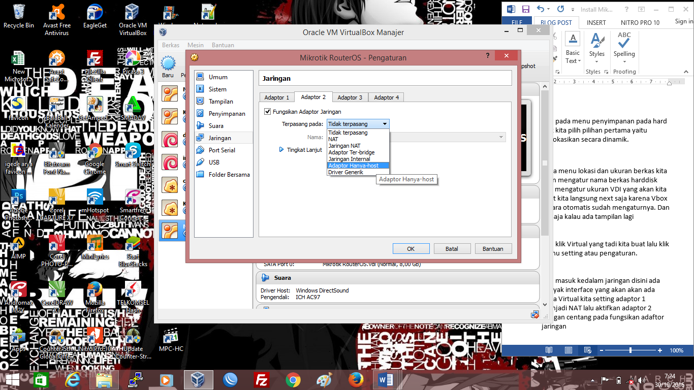Switch to the Adaptor 4 tab
The image size is (694, 390).
coord(387,97)
